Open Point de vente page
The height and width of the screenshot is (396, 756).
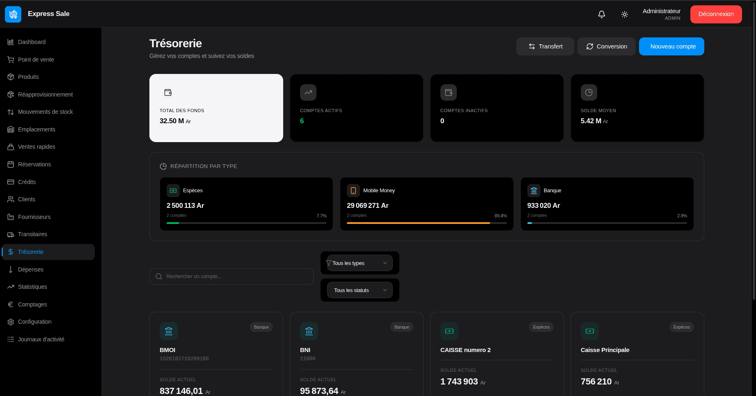(48, 60)
